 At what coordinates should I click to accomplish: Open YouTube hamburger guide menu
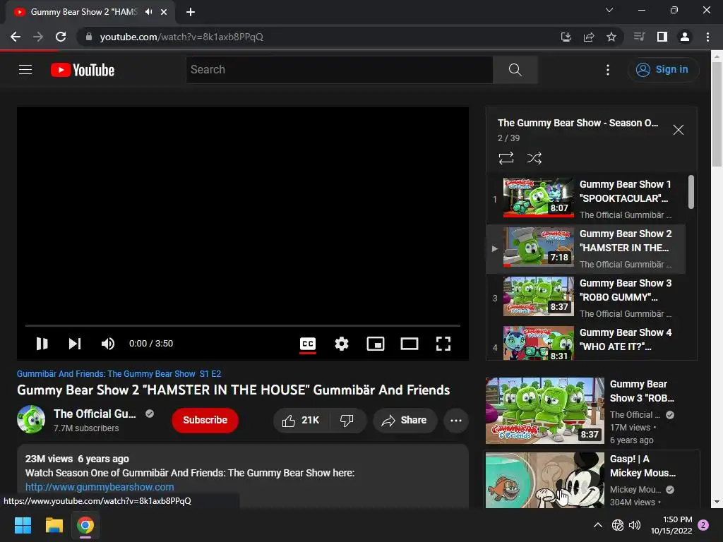coord(25,70)
